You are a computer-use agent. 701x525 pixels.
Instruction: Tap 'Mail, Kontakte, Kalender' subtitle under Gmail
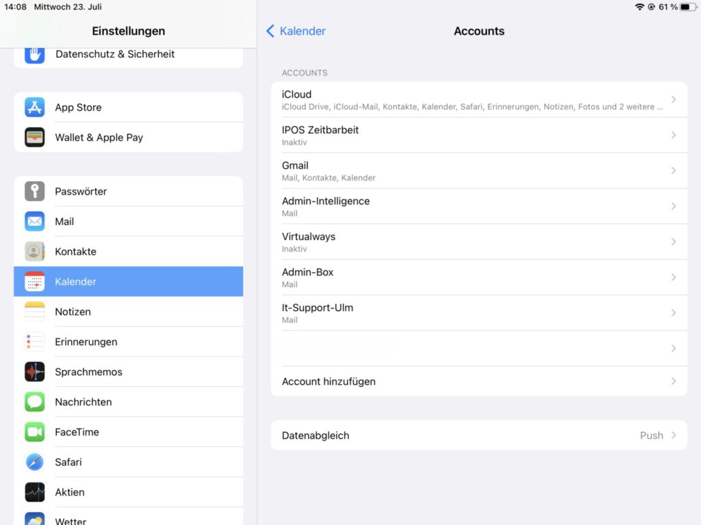[329, 178]
